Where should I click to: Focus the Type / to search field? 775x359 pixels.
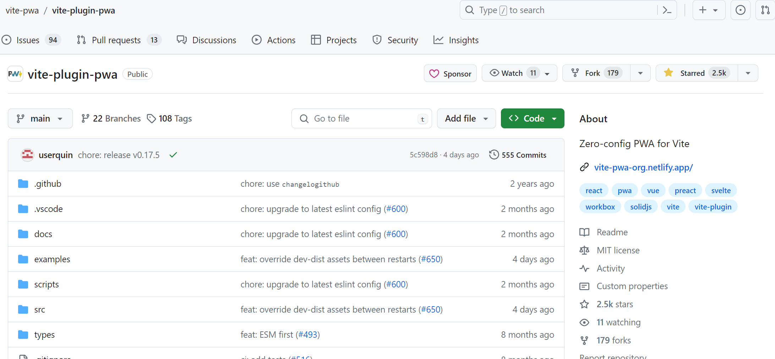[568, 10]
